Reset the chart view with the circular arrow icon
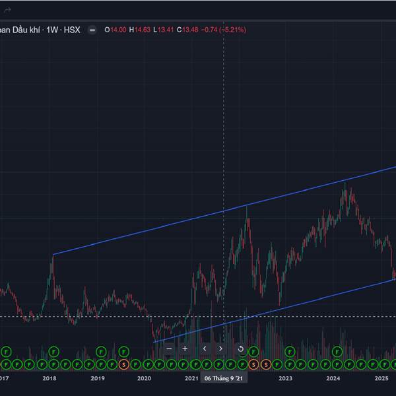Screen dimensions: 396x396 (x=241, y=349)
